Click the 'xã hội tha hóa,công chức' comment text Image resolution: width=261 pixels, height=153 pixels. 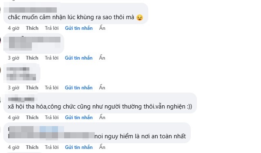pos(100,106)
